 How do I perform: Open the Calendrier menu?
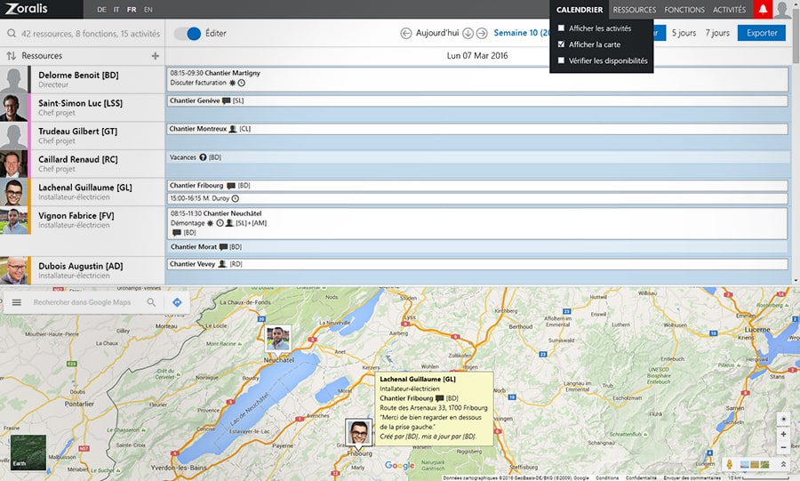click(580, 9)
